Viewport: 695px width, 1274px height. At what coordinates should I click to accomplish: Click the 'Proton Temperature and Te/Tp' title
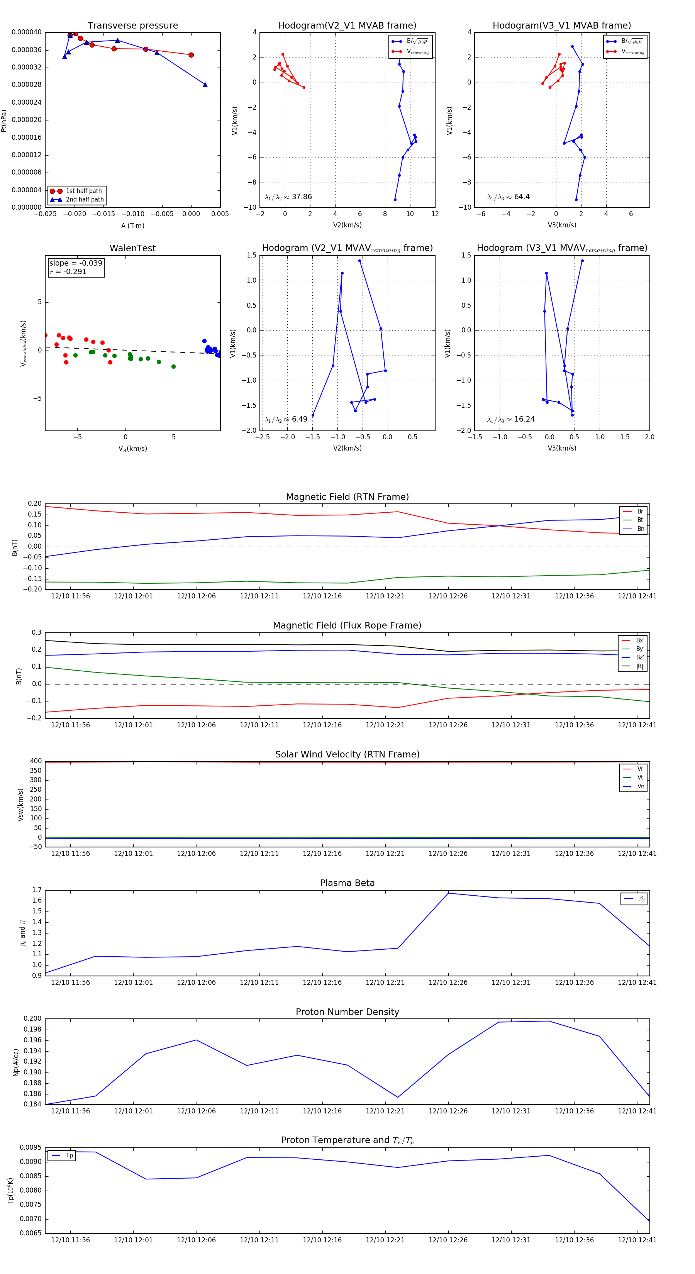click(x=347, y=1140)
